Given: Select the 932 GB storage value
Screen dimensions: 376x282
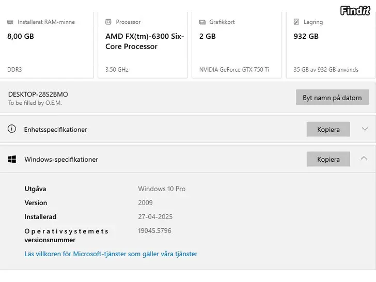Looking at the screenshot, I should click(306, 36).
